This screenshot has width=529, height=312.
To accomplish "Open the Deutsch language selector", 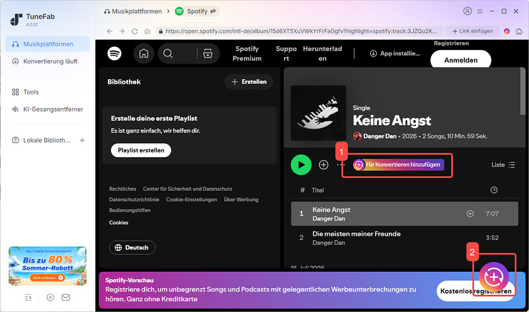I will [132, 247].
